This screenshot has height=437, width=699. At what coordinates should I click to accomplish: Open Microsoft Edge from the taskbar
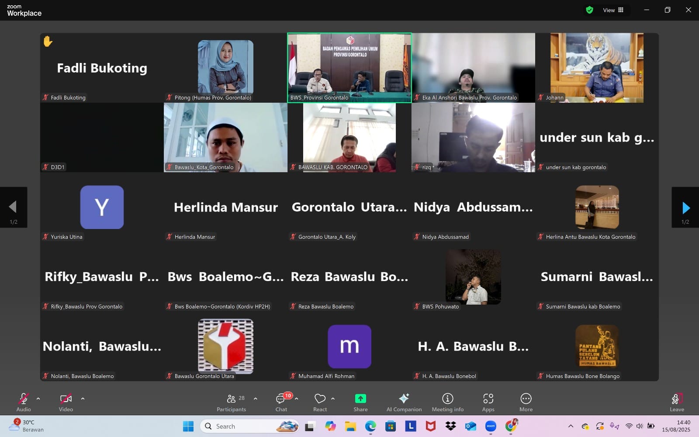click(370, 426)
